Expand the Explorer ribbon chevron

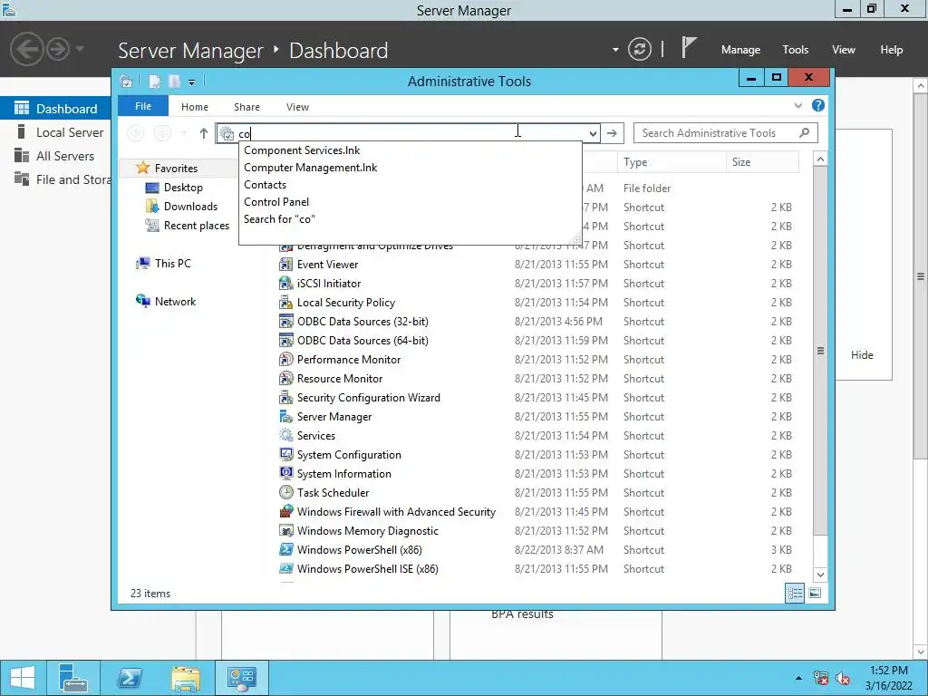click(x=797, y=106)
